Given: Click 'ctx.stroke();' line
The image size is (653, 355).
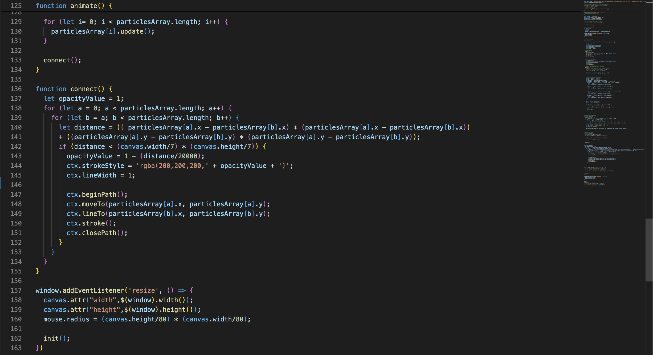Looking at the screenshot, I should (x=91, y=223).
